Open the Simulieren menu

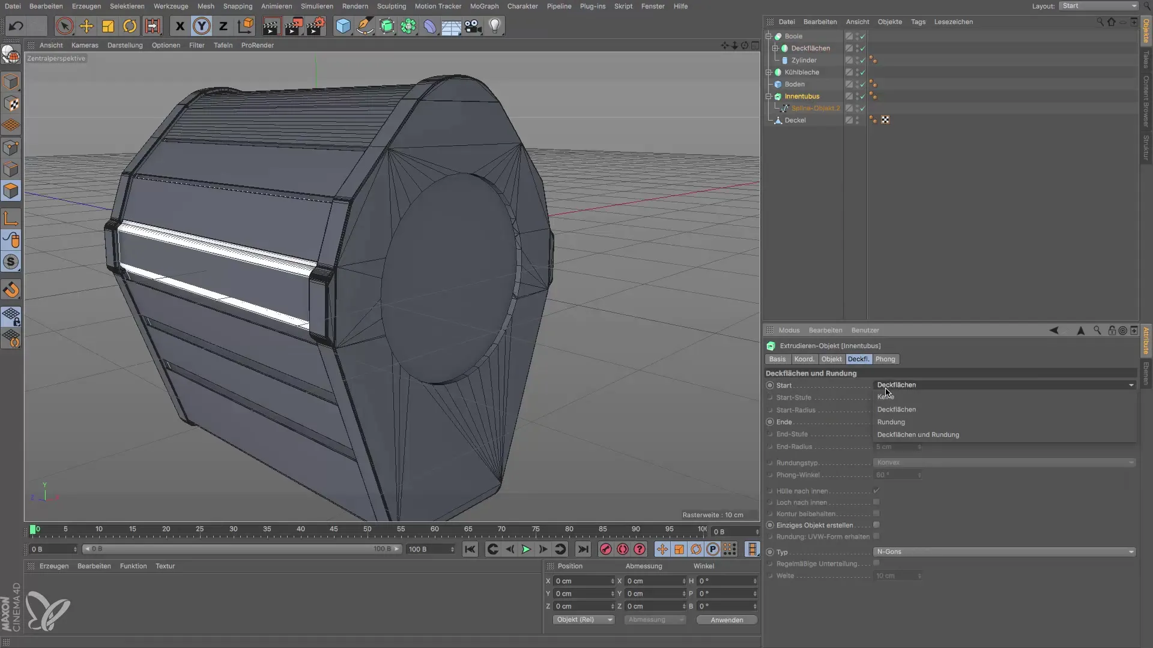tap(317, 6)
